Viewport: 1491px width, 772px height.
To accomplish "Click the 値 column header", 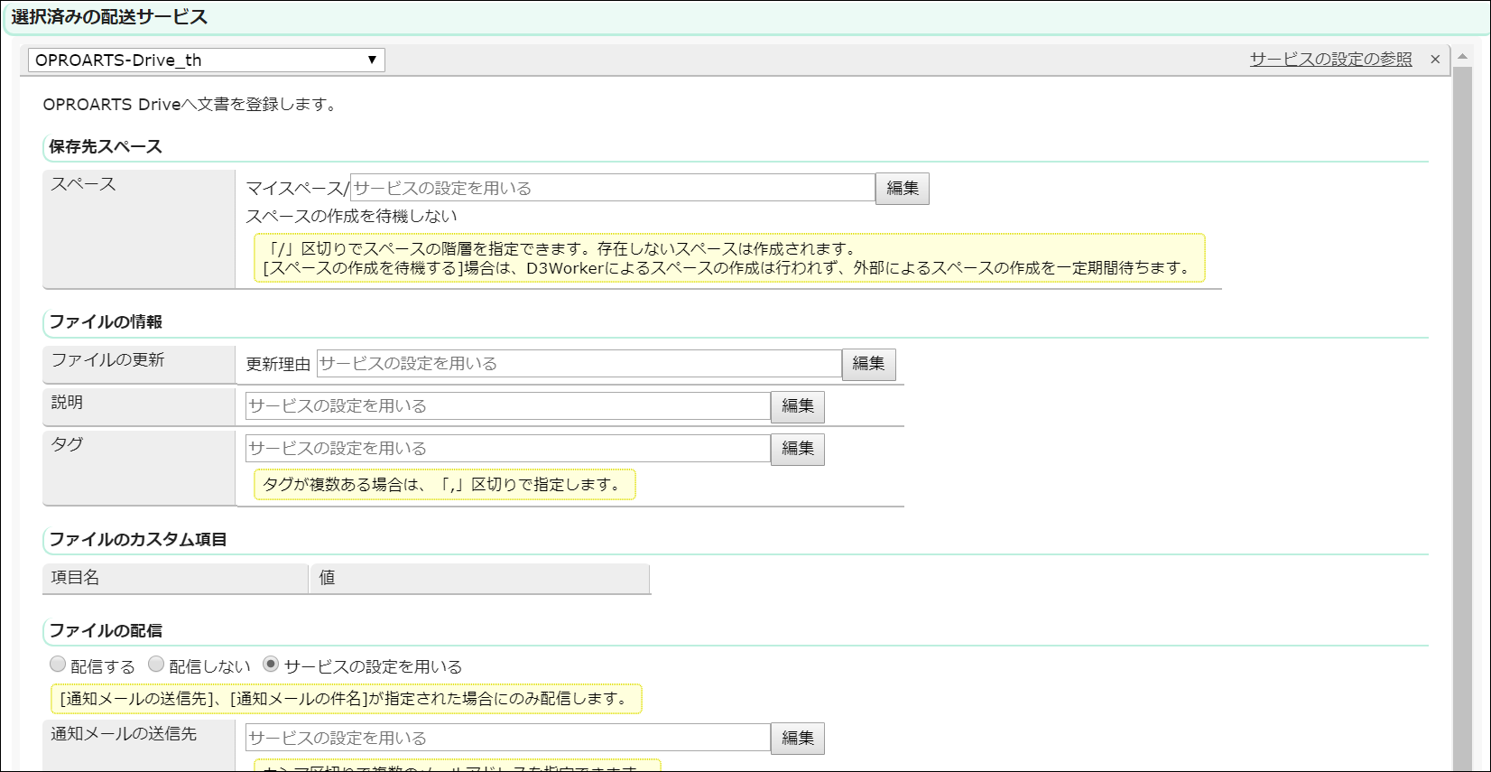I will 479,578.
